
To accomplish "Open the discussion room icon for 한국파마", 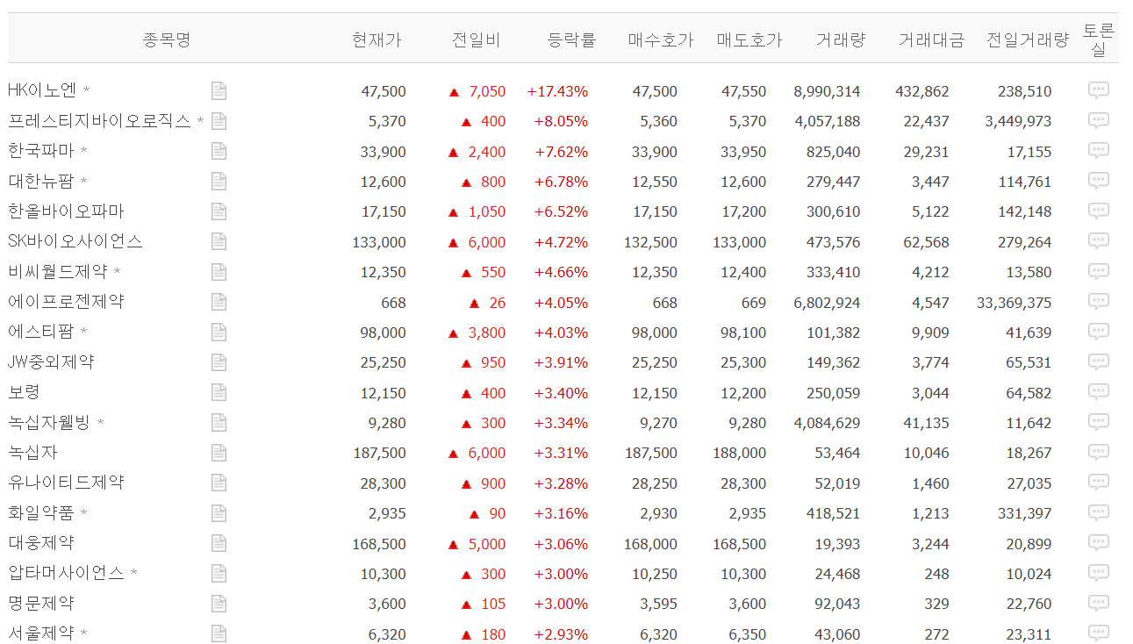I will click(1099, 151).
